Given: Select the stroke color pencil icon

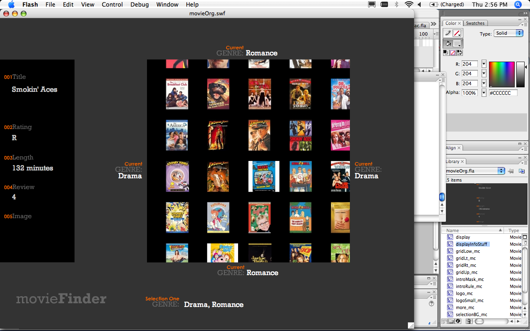Looking at the screenshot, I should point(448,33).
